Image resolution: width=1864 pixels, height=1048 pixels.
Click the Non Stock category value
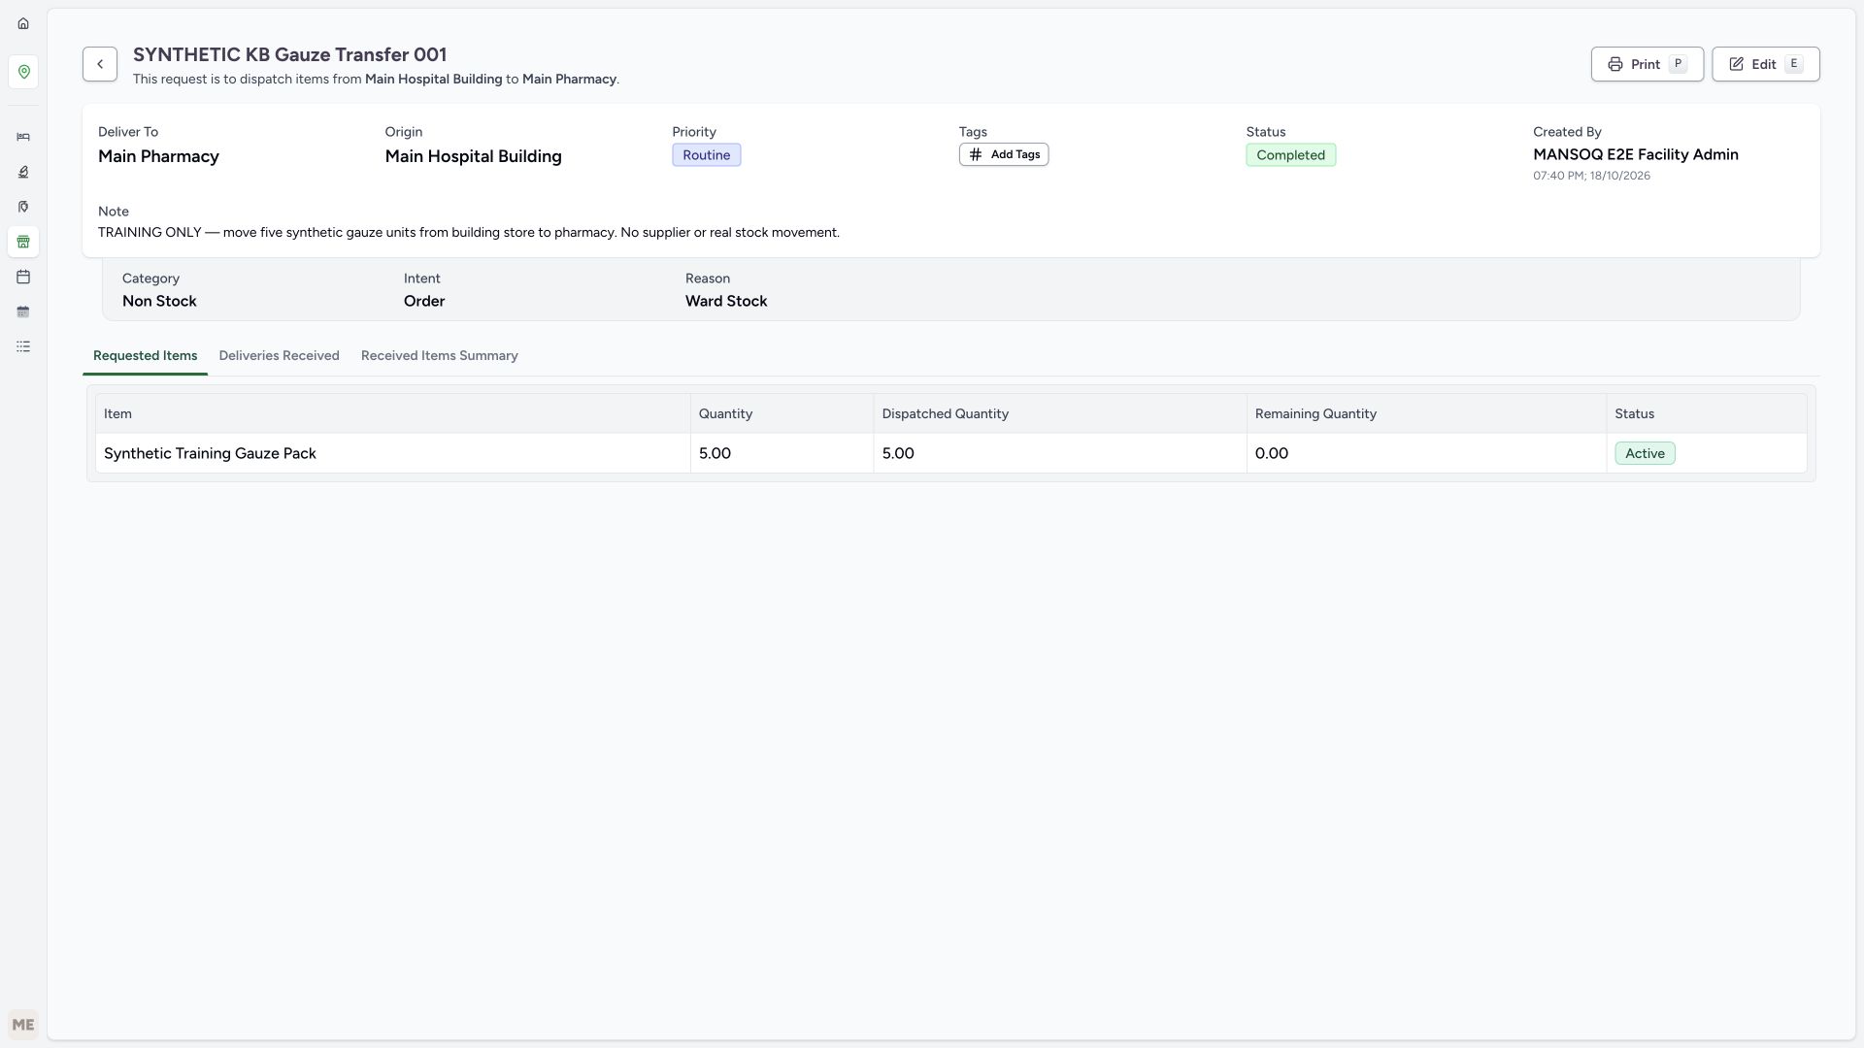point(159,301)
